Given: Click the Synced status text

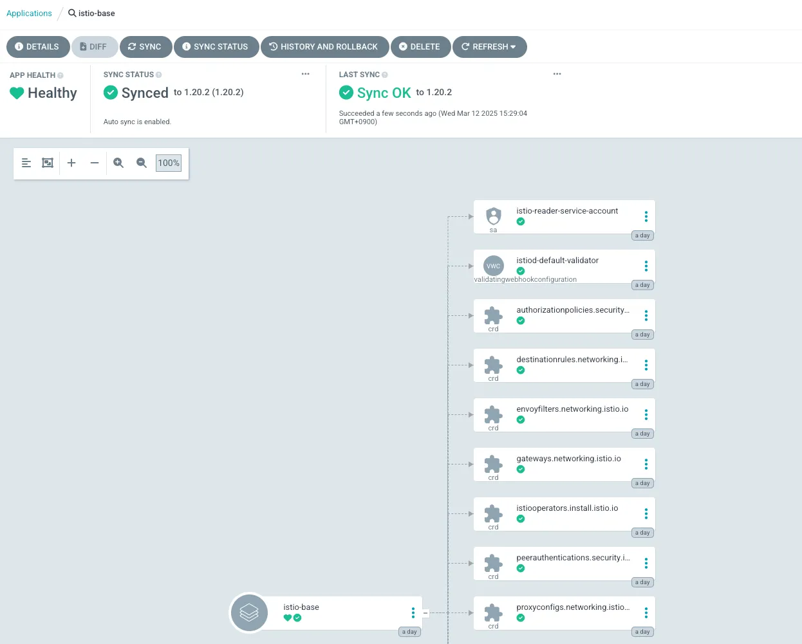Looking at the screenshot, I should click(145, 93).
